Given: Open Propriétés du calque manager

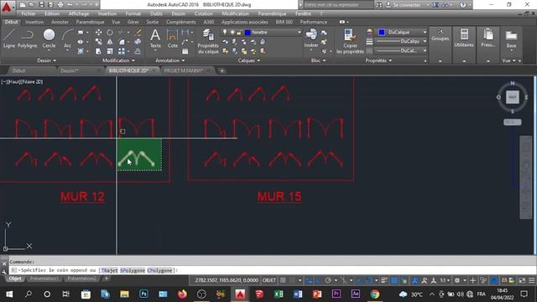Looking at the screenshot, I should point(208,41).
